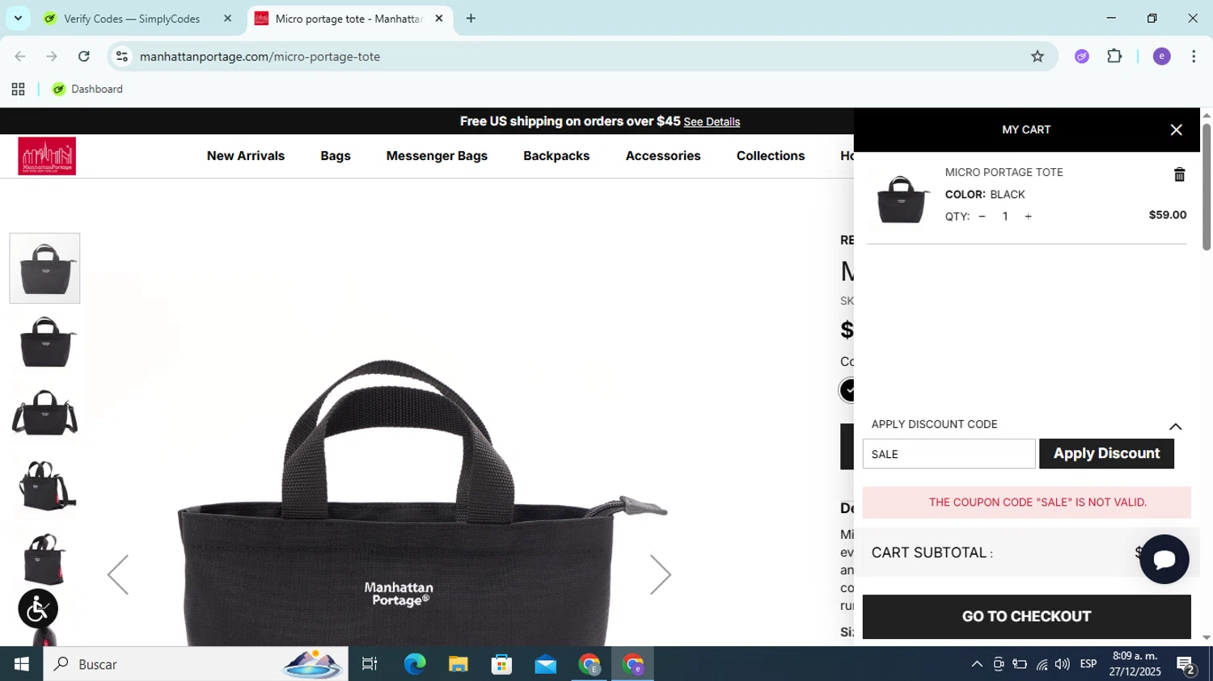Open the notification center
1213x681 pixels.
point(1186,666)
